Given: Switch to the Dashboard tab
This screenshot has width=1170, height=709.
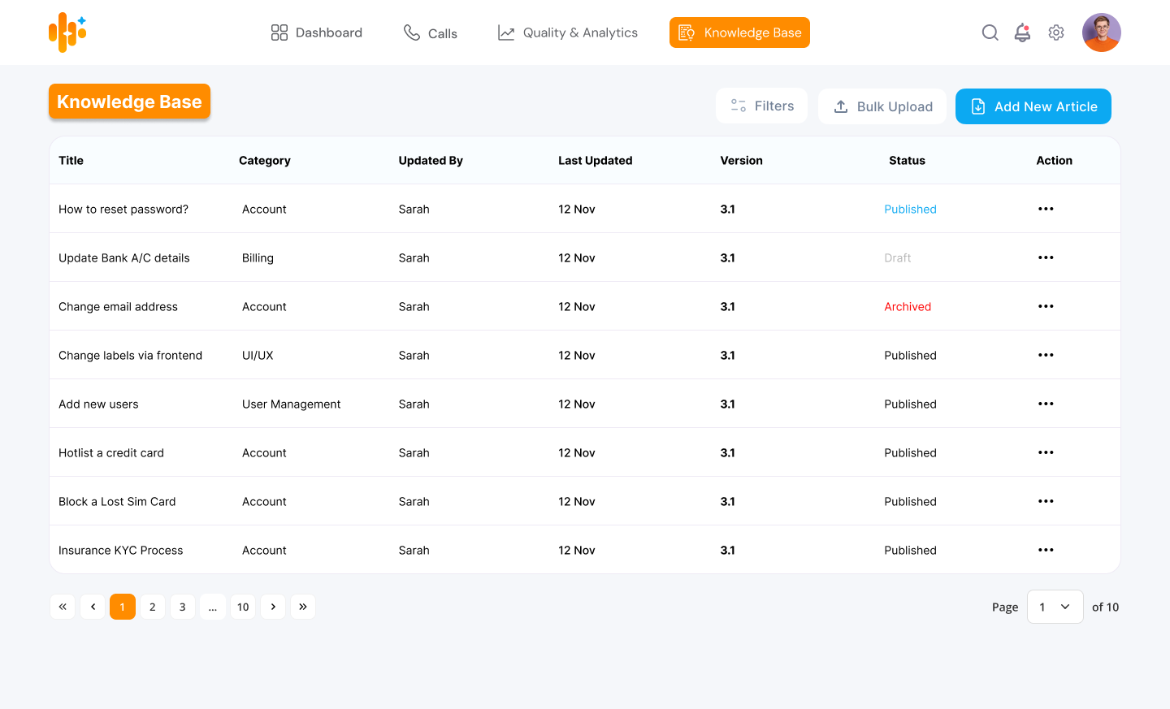Looking at the screenshot, I should [x=317, y=32].
